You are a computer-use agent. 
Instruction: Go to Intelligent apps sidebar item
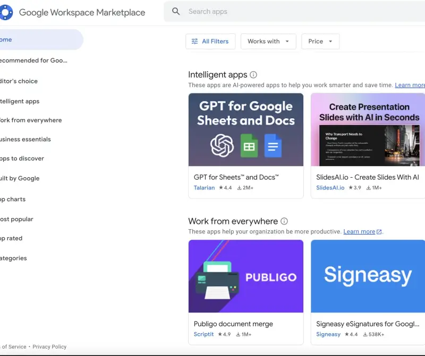(x=20, y=101)
